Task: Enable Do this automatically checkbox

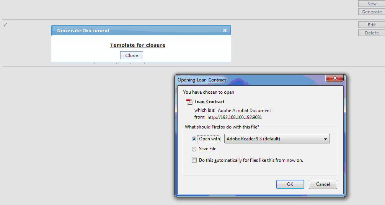Action: (194, 160)
